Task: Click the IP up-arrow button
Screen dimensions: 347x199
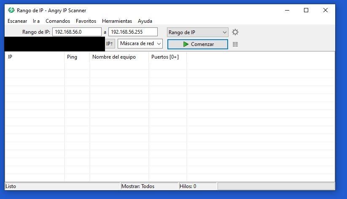Action: 110,43
